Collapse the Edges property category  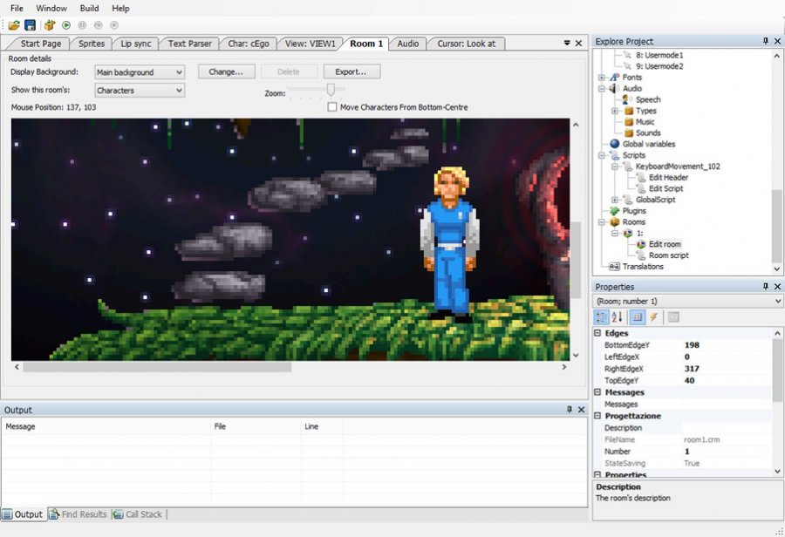pos(597,333)
